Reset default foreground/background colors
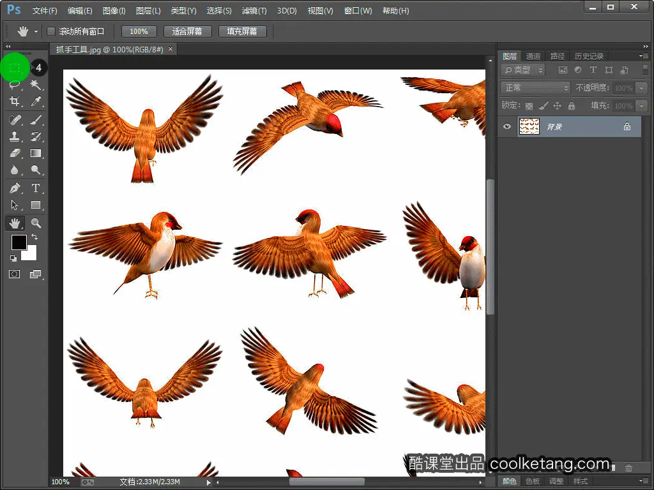This screenshot has height=490, width=654. pyautogui.click(x=13, y=258)
